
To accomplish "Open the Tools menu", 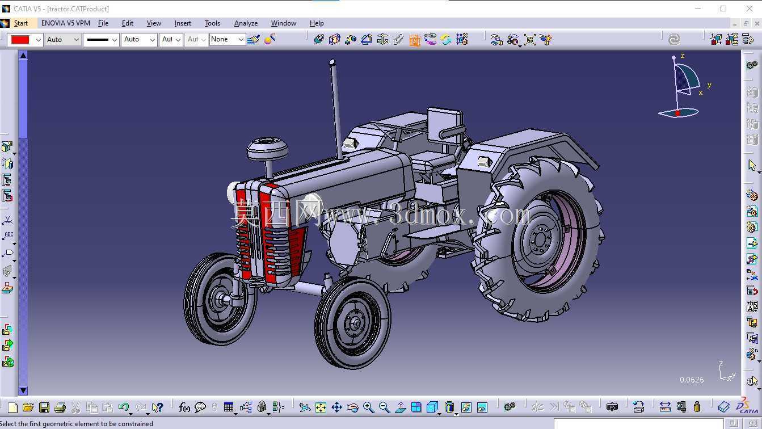I will pos(212,23).
